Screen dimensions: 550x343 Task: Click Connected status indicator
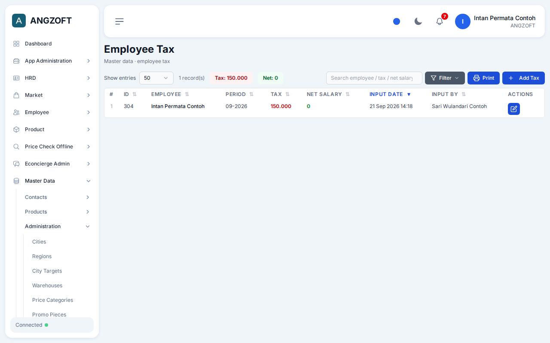click(52, 325)
